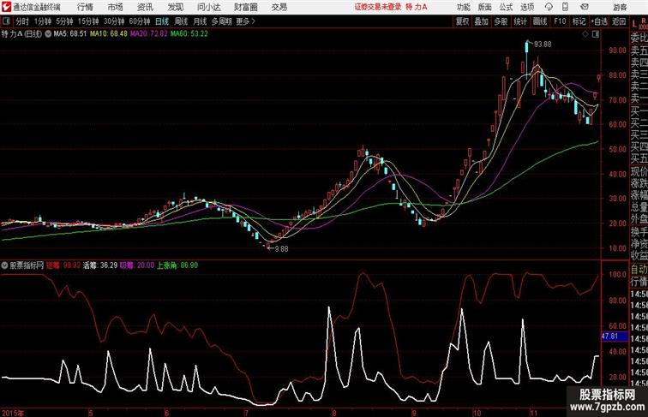The image size is (648, 417).
Task: Toggle the left sidebar panel icon
Action: pos(6,21)
